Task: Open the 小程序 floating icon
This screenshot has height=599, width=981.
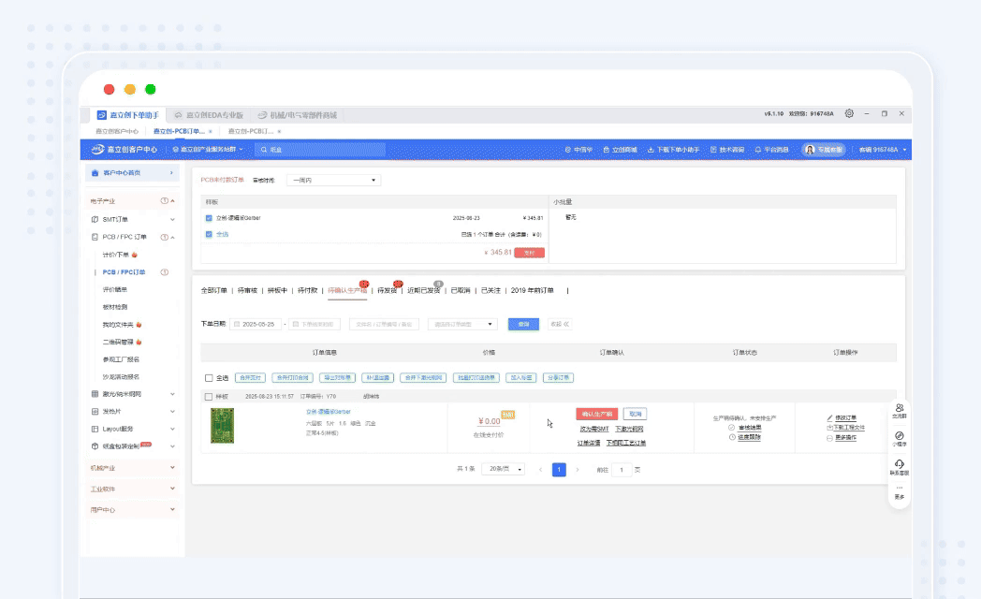Action: tap(899, 436)
